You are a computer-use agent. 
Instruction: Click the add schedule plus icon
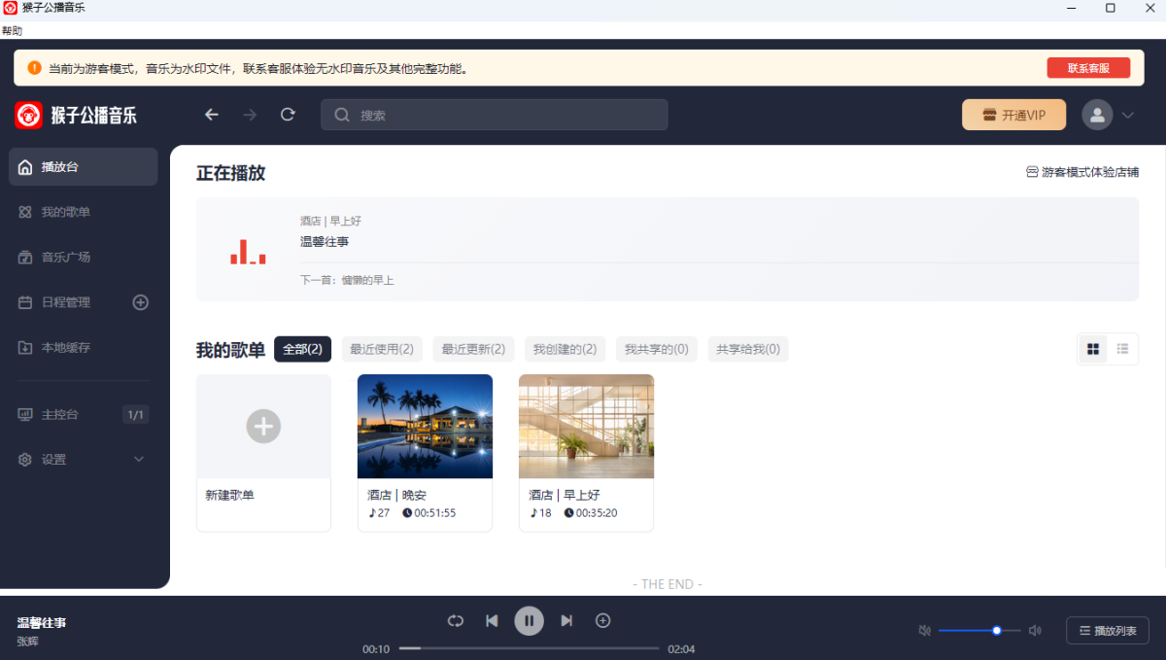click(140, 302)
